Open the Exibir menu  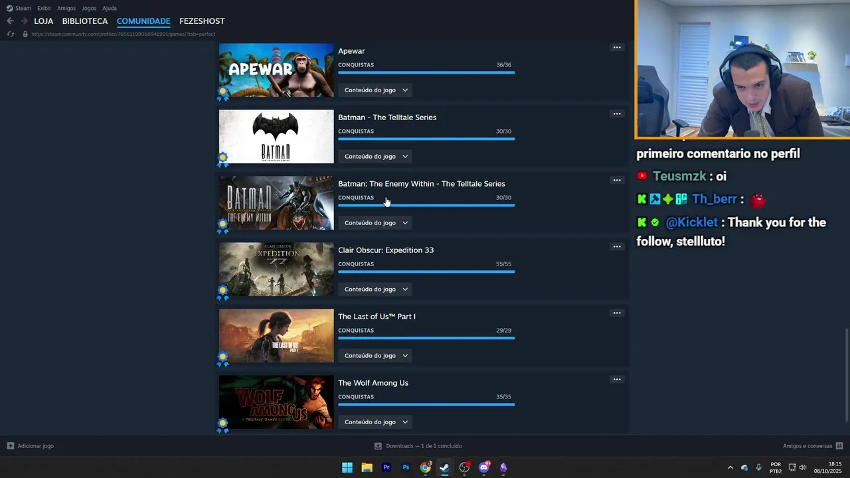pyautogui.click(x=44, y=8)
